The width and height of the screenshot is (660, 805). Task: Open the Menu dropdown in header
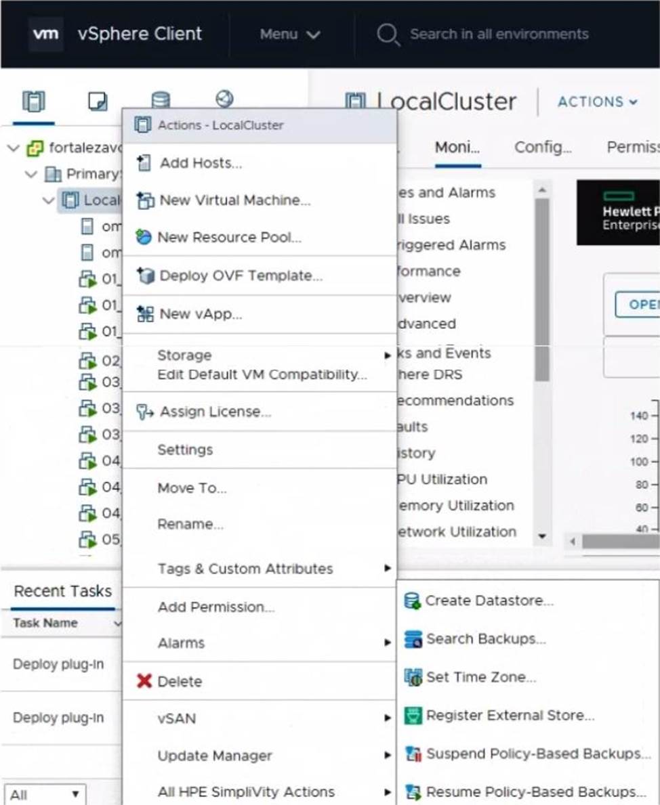pos(290,35)
